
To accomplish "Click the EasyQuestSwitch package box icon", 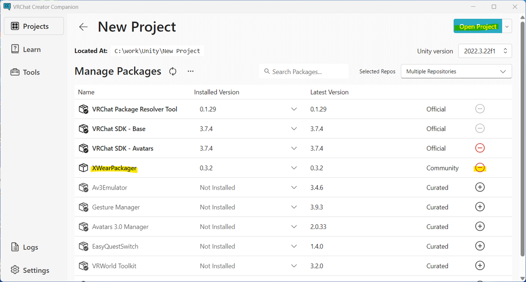I will 83,247.
